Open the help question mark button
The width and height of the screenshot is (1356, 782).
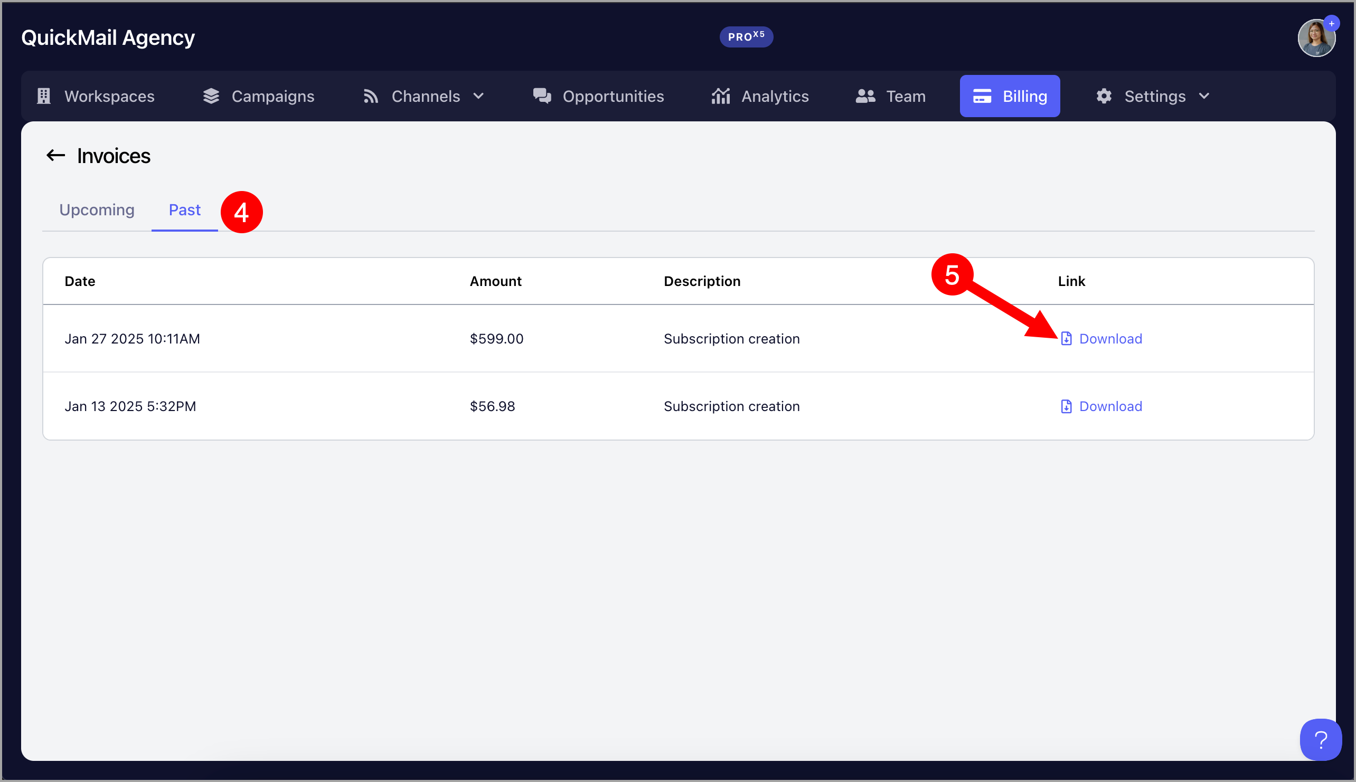pos(1321,740)
